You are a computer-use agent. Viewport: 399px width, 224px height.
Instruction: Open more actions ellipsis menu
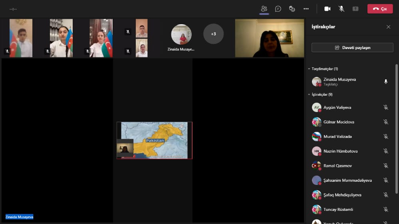click(306, 9)
